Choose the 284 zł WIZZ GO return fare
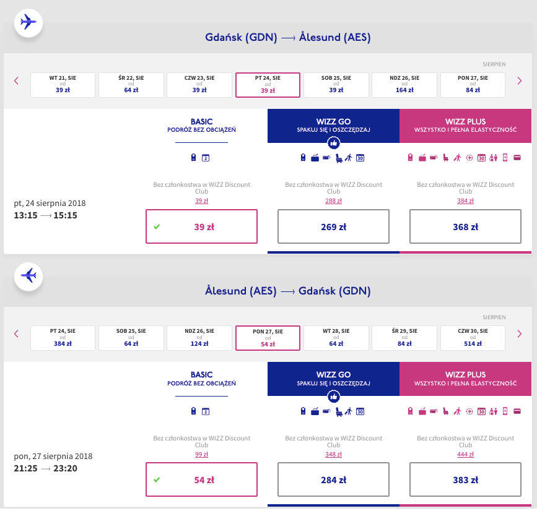Image resolution: width=537 pixels, height=511 pixels. 333,479
